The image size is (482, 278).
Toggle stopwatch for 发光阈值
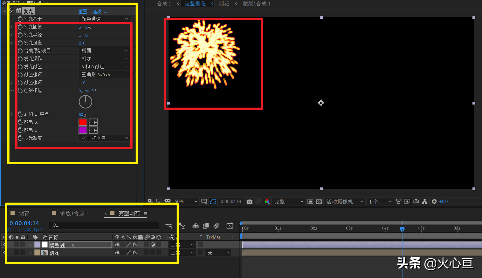(20, 27)
